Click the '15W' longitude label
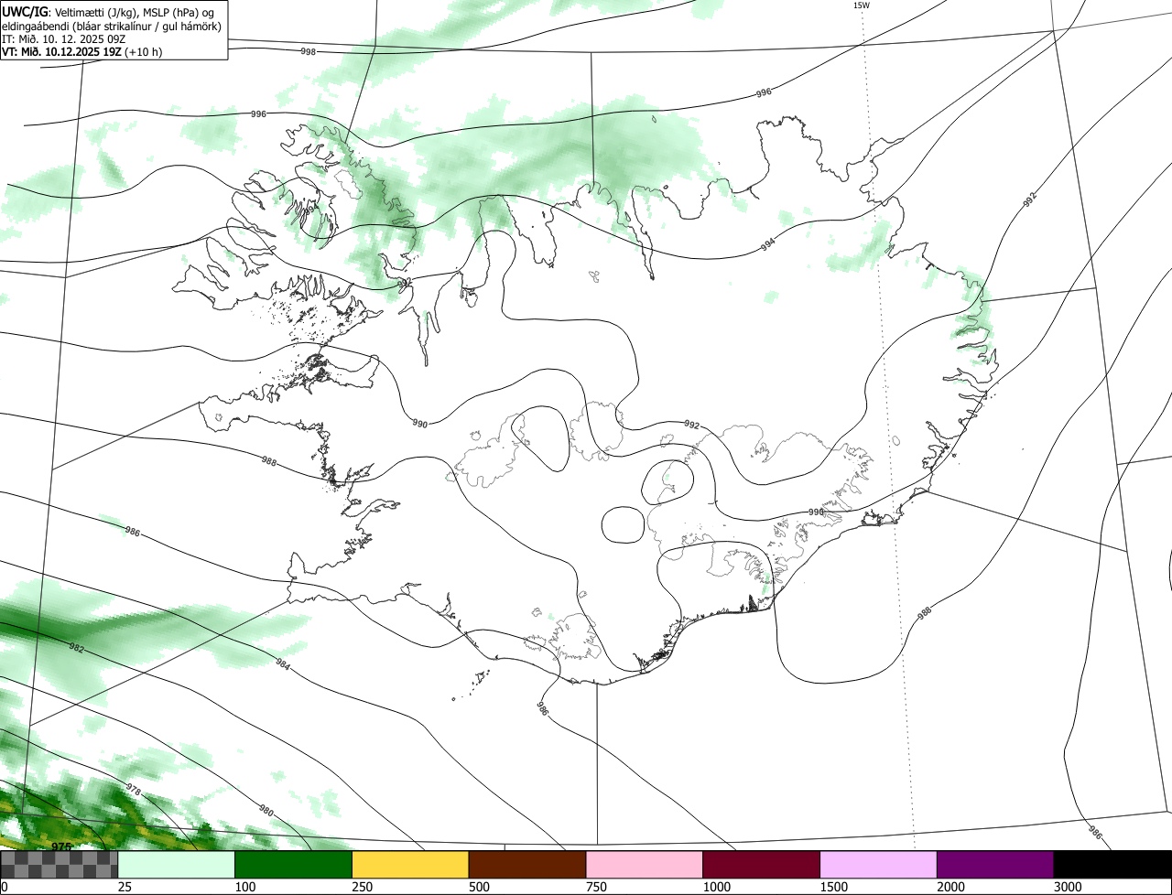This screenshot has height=895, width=1172. (x=861, y=5)
